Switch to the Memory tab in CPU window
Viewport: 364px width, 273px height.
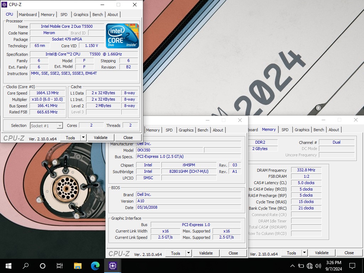pyautogui.click(x=48, y=14)
